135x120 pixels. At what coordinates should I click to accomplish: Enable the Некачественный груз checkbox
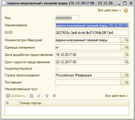point(57,89)
